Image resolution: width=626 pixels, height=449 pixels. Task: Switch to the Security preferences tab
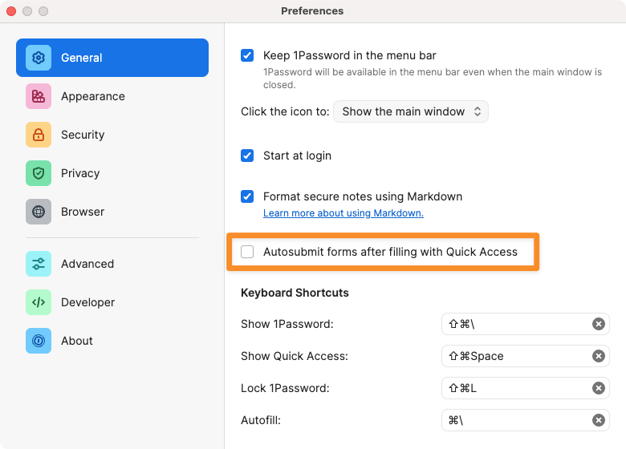click(83, 135)
